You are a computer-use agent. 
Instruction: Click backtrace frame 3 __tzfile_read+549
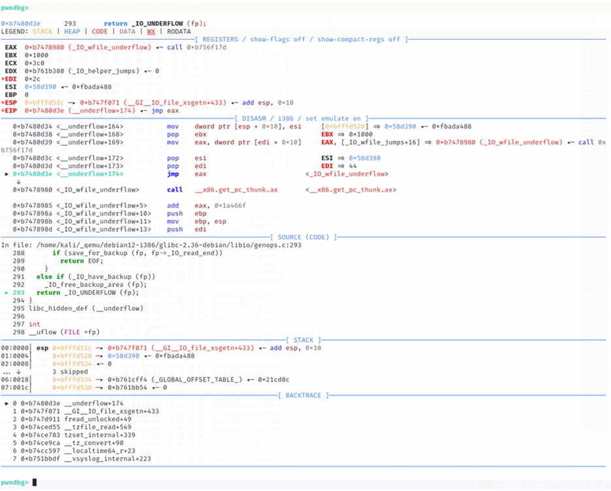72,427
